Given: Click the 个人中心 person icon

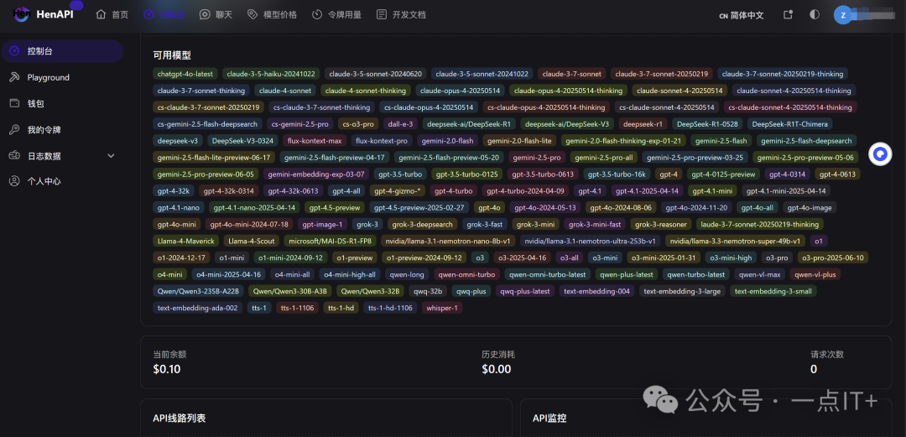Looking at the screenshot, I should tap(15, 181).
